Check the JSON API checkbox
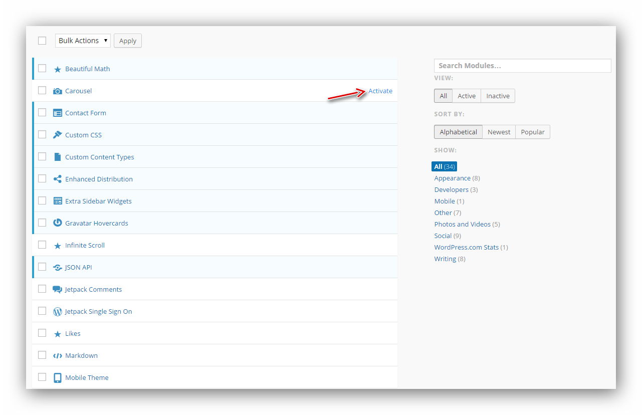This screenshot has height=415, width=642. pyautogui.click(x=42, y=267)
